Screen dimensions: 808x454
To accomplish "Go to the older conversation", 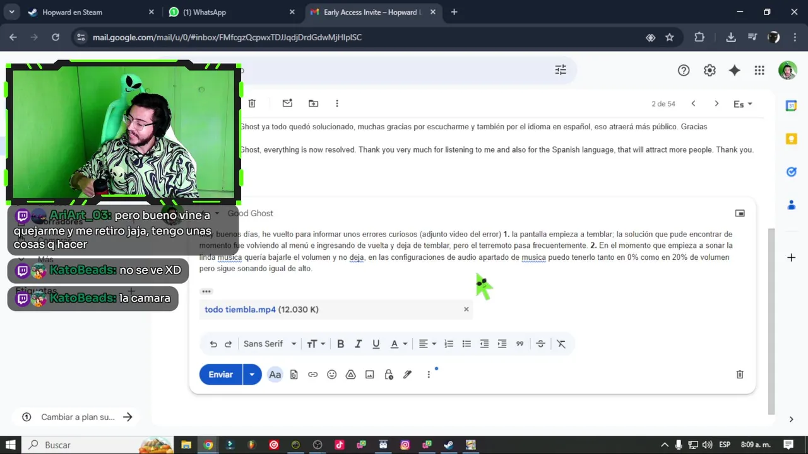I will 716,103.
